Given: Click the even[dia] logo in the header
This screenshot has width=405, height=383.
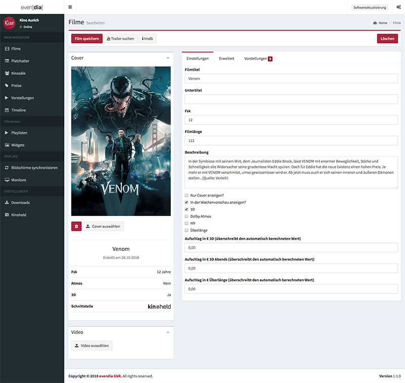Looking at the screenshot, I should 32,7.
